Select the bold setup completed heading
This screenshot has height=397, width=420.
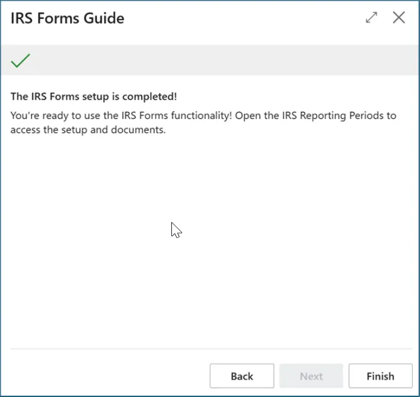[x=93, y=96]
